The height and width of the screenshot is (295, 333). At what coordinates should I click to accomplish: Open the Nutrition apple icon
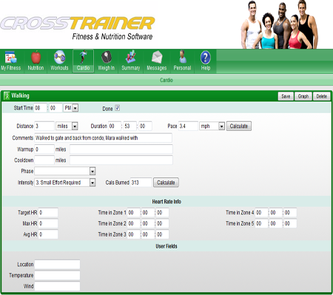(x=36, y=57)
